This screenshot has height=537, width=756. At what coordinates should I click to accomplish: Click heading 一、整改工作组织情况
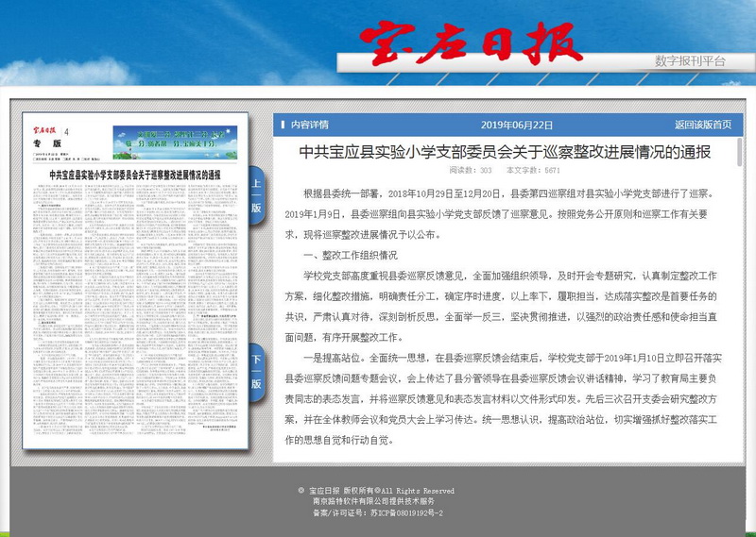pos(351,255)
